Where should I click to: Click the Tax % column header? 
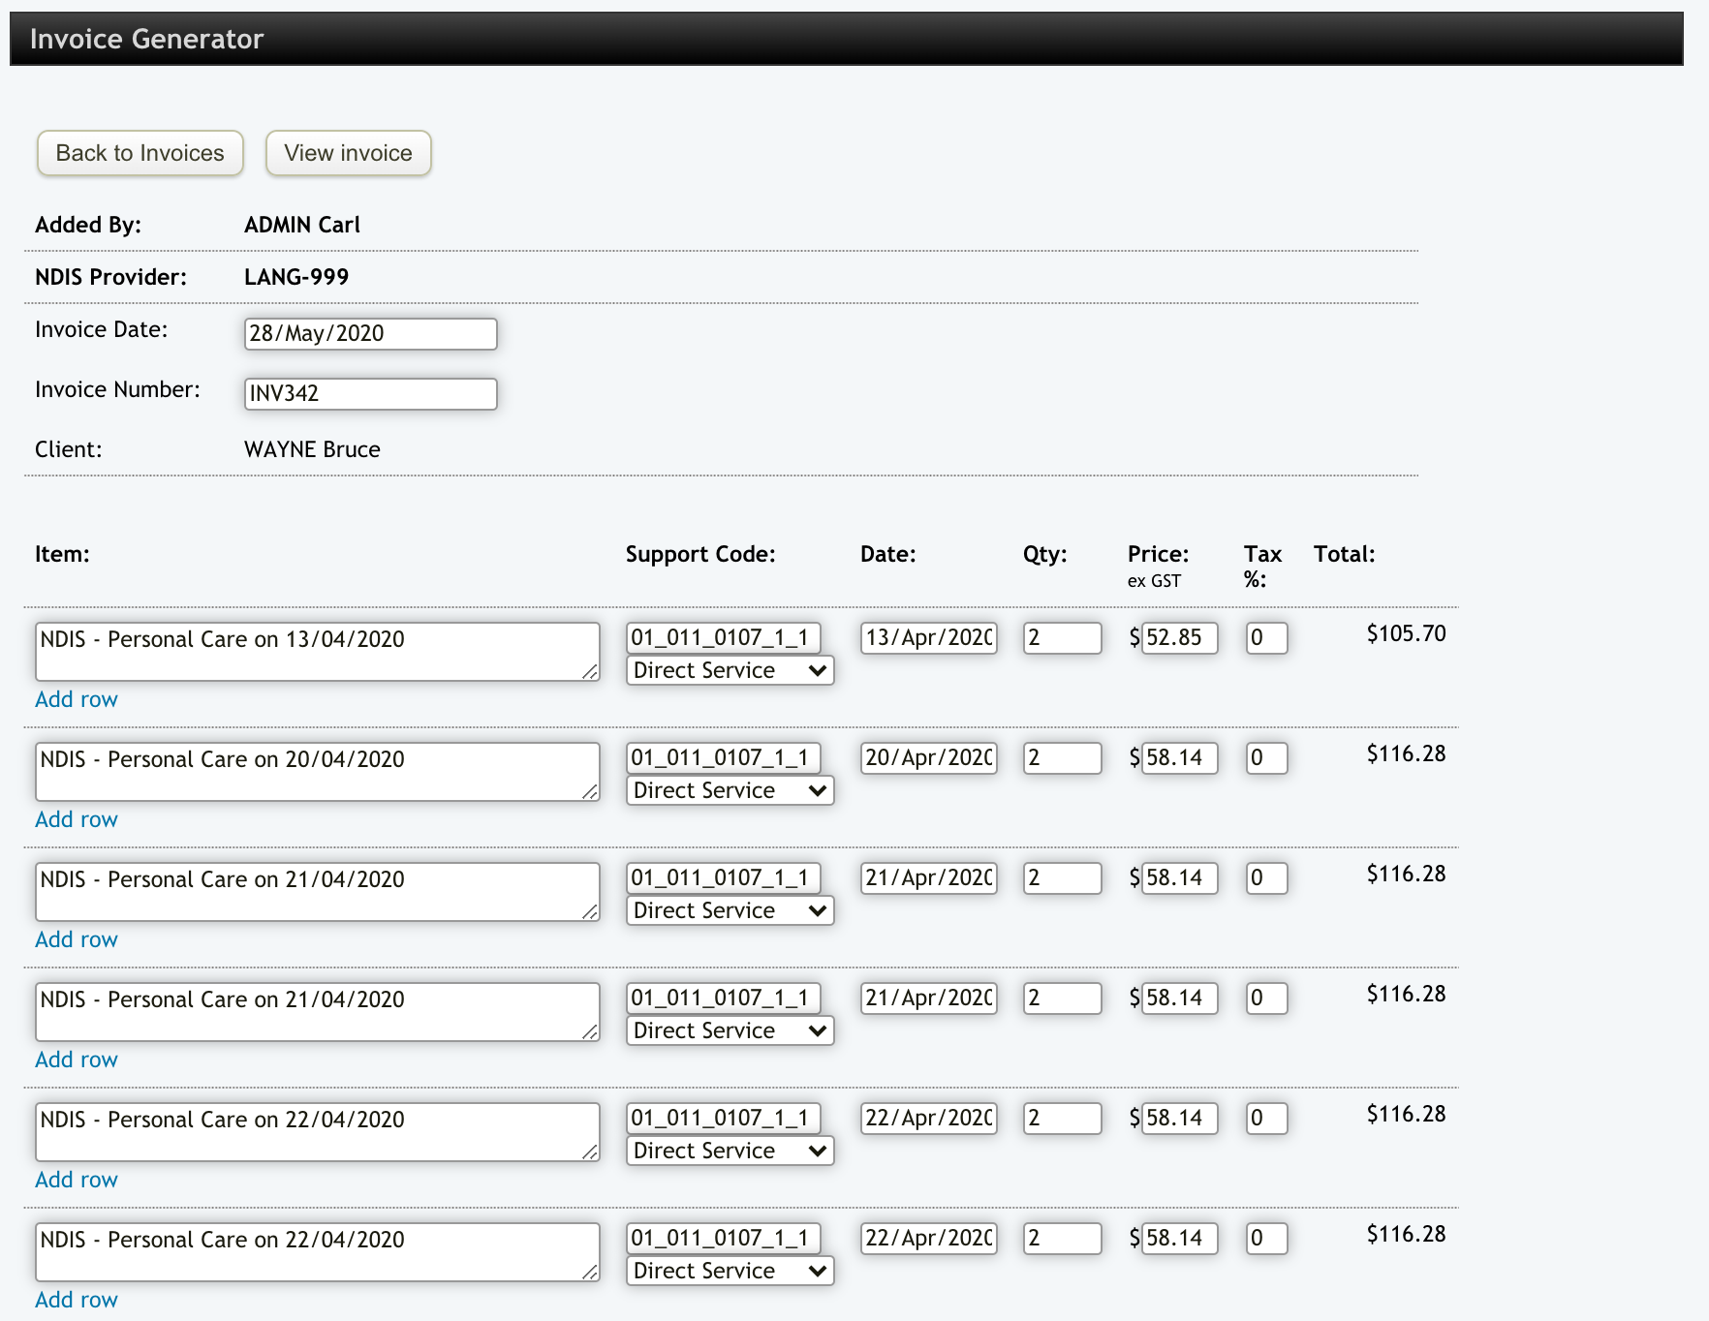click(x=1262, y=567)
